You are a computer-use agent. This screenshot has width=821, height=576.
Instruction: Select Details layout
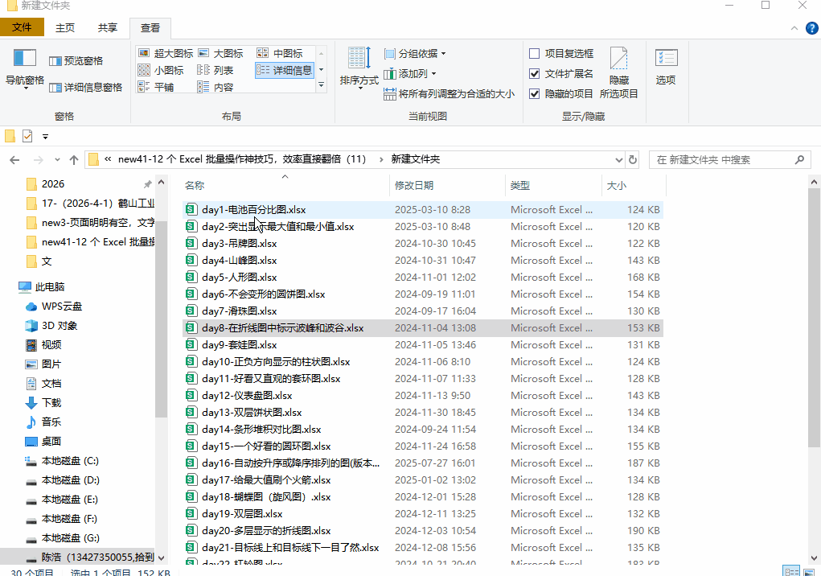tap(285, 70)
